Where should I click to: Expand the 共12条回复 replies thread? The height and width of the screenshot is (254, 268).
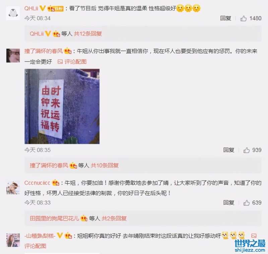pos(88,33)
